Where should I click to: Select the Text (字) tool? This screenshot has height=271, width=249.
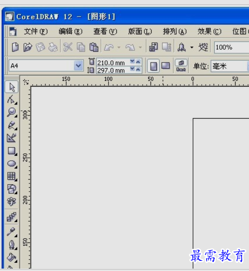12,201
